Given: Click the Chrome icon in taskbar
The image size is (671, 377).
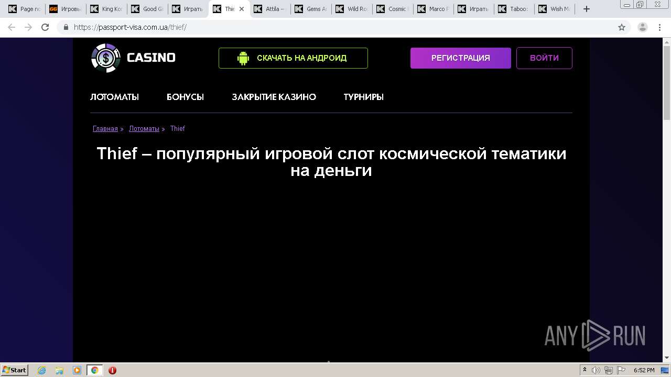Looking at the screenshot, I should click(x=94, y=370).
